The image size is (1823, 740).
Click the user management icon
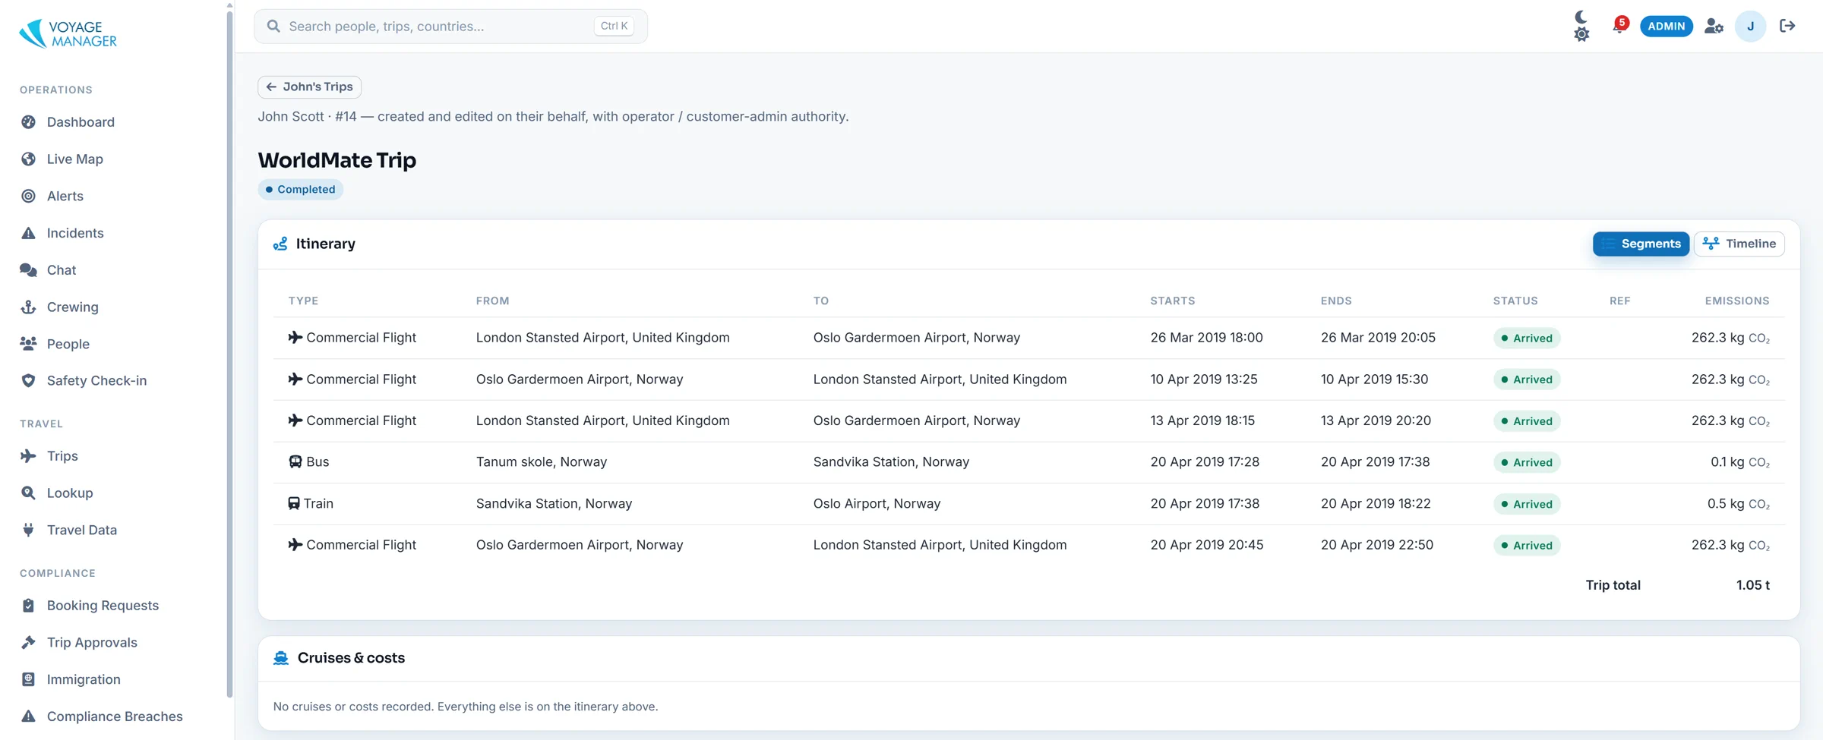click(1714, 26)
